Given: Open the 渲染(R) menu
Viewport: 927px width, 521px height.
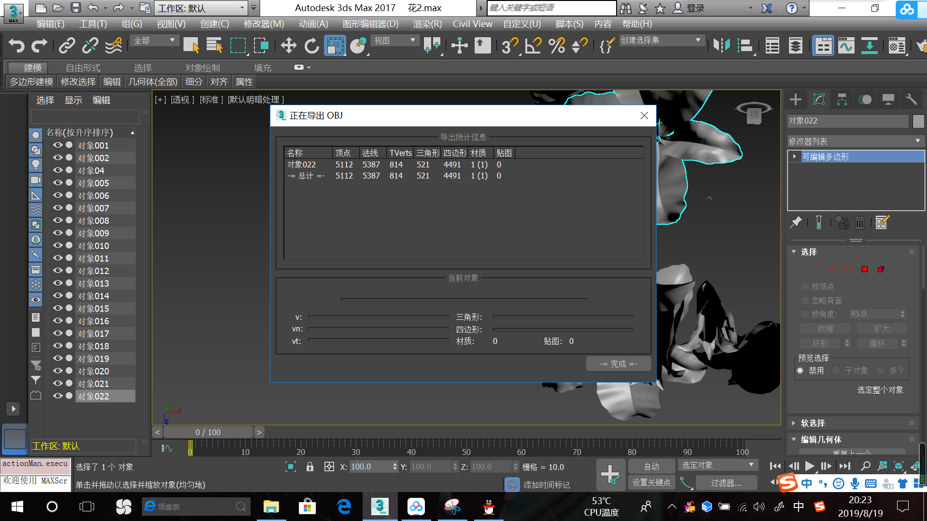Looking at the screenshot, I should pos(427,24).
